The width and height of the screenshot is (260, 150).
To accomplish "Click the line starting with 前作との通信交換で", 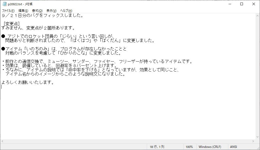I will click(x=97, y=62).
